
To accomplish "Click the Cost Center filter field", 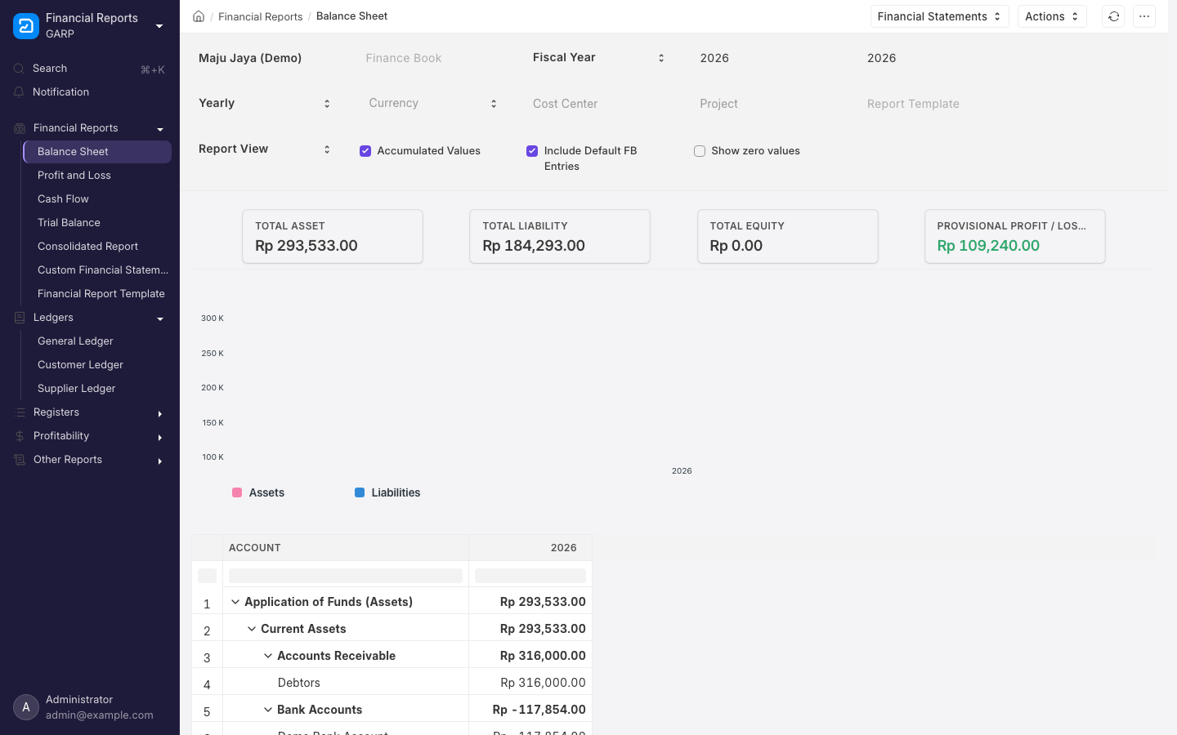I will point(599,104).
